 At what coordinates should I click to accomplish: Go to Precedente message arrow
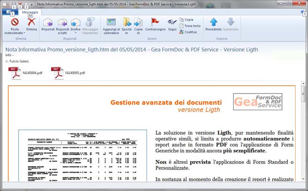pos(213,22)
